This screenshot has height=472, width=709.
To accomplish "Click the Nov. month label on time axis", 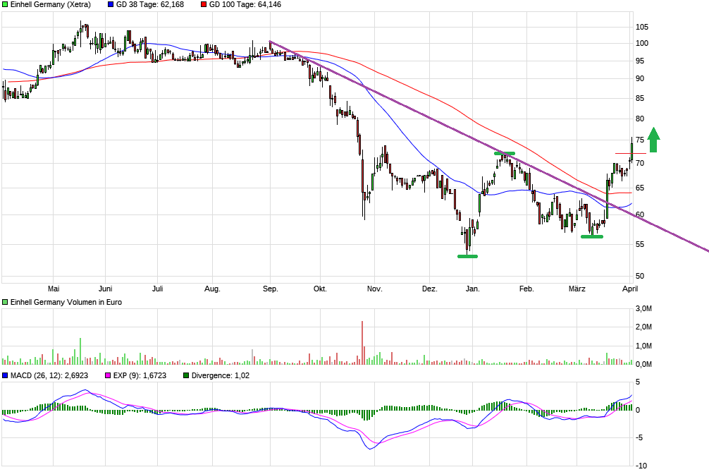I will [x=374, y=289].
